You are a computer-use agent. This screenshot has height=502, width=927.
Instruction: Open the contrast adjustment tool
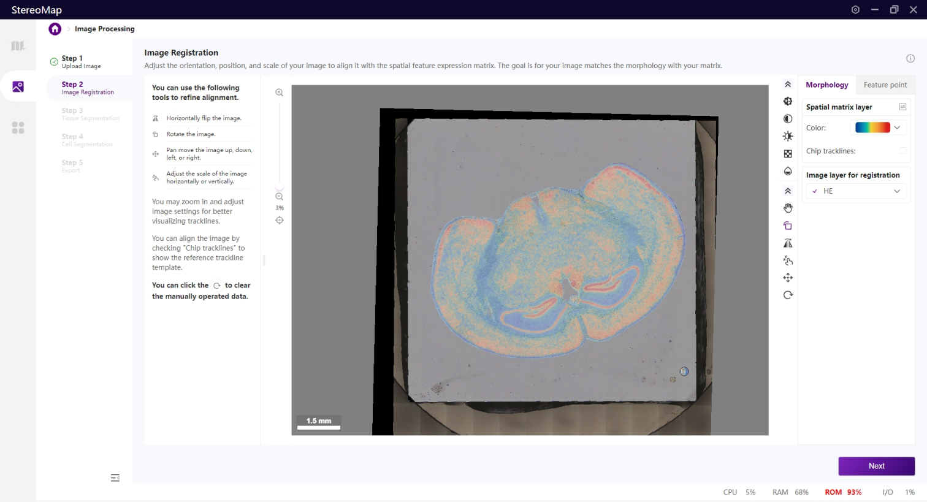pos(788,119)
